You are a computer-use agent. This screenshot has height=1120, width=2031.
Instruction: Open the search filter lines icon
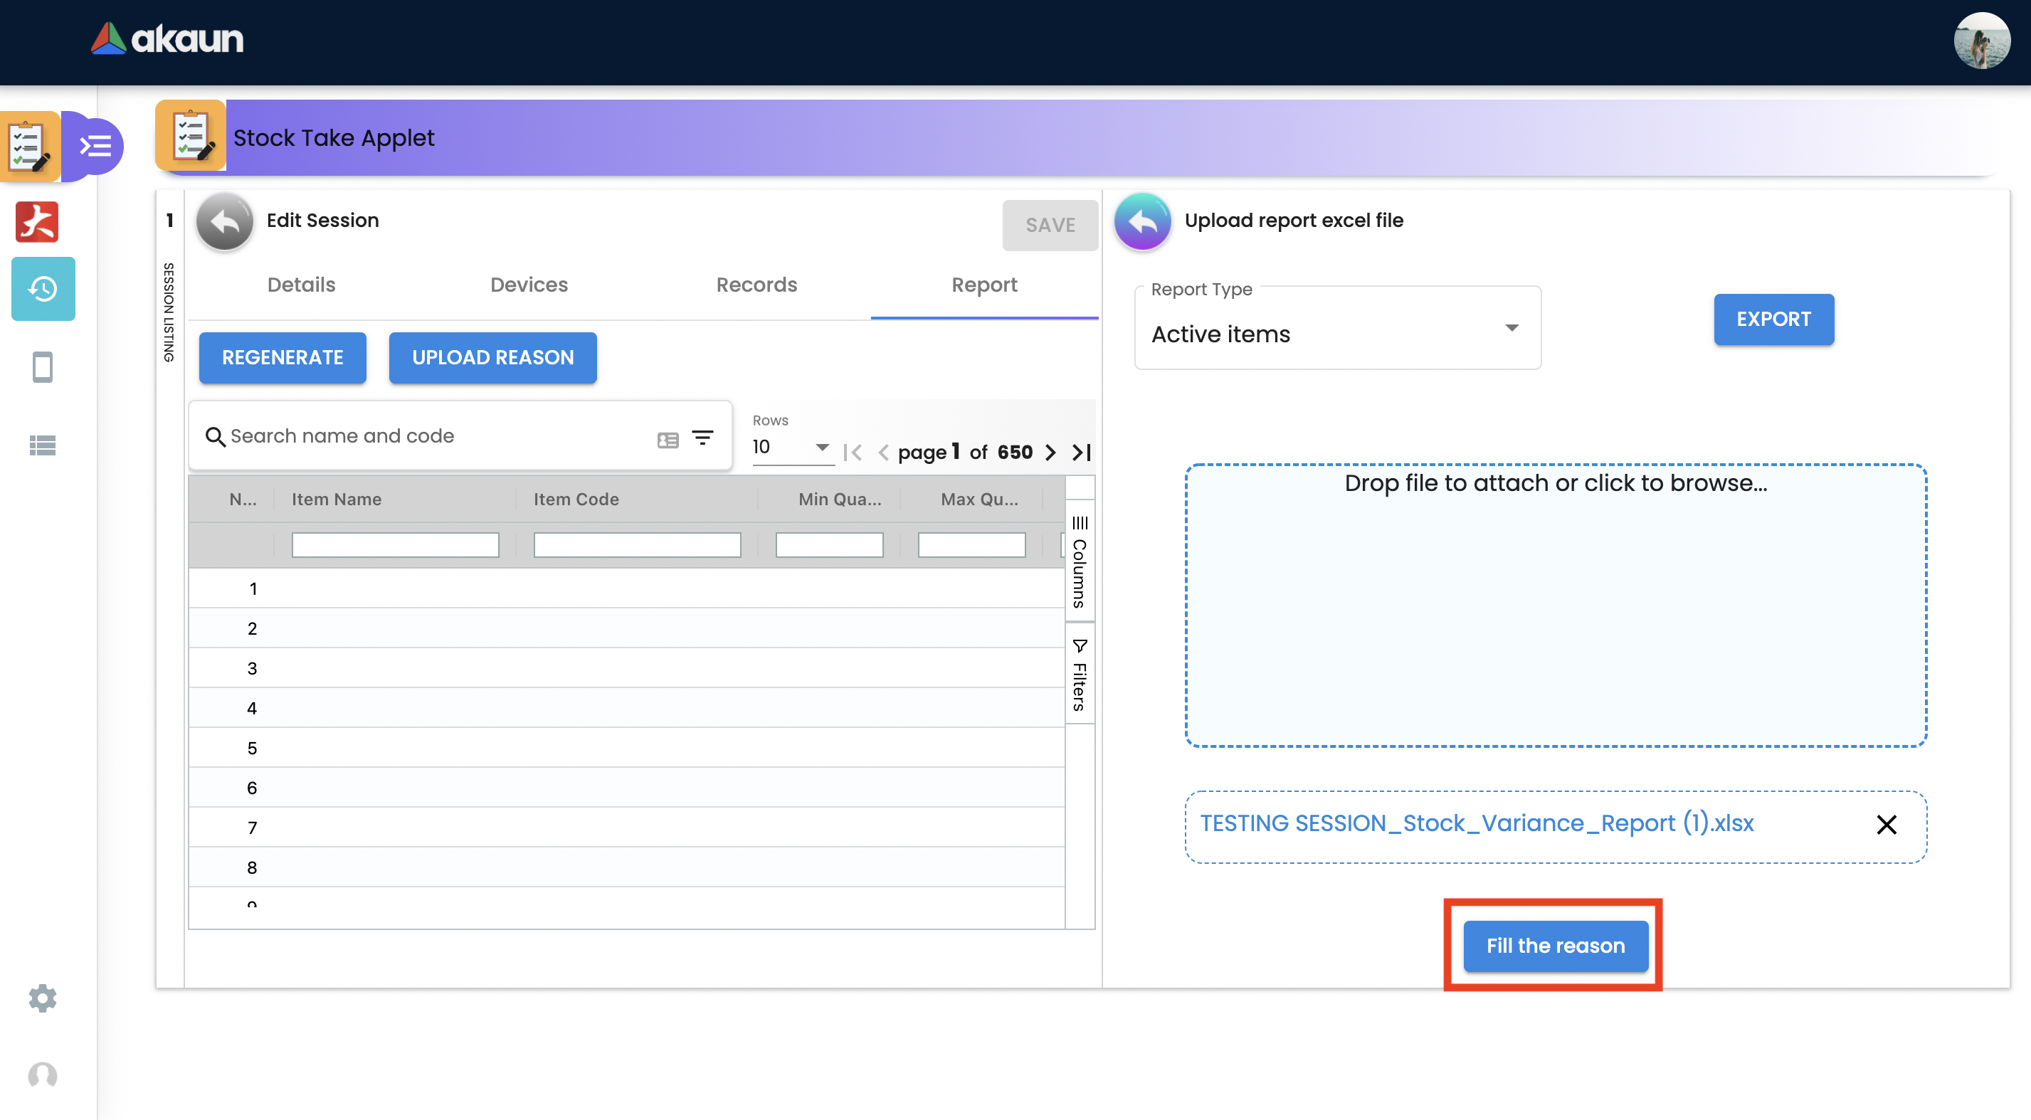pyautogui.click(x=702, y=437)
